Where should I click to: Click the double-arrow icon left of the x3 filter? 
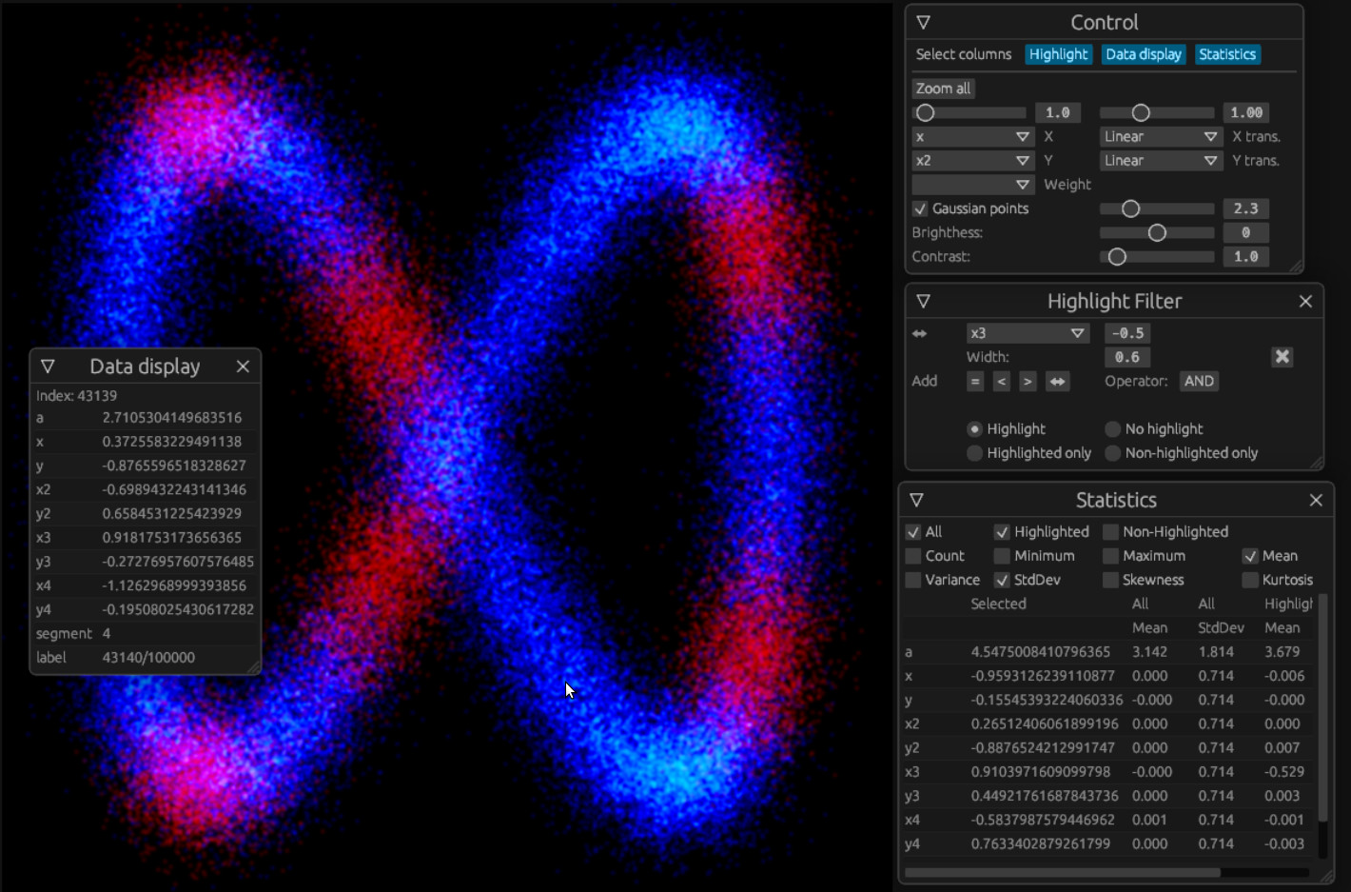point(920,332)
